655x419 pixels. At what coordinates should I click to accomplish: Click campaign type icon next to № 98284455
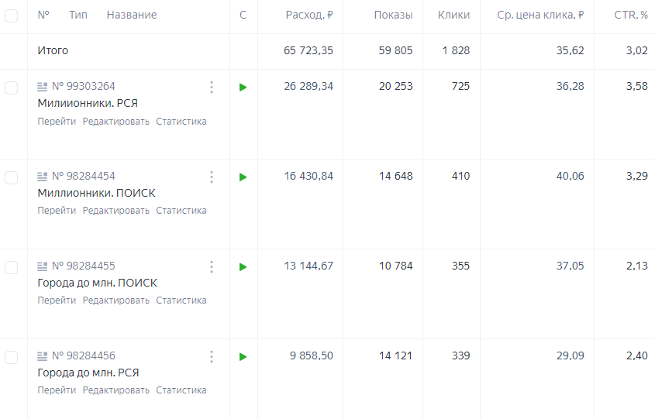43,266
